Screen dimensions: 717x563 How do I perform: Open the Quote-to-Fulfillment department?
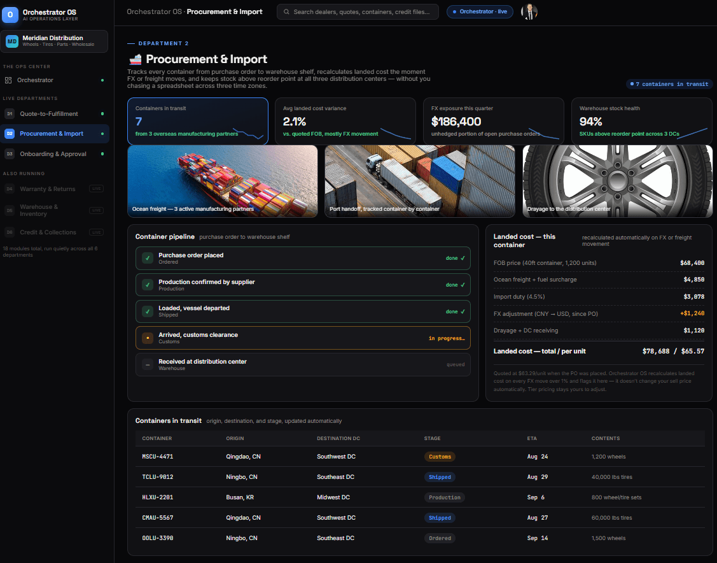[x=55, y=113]
